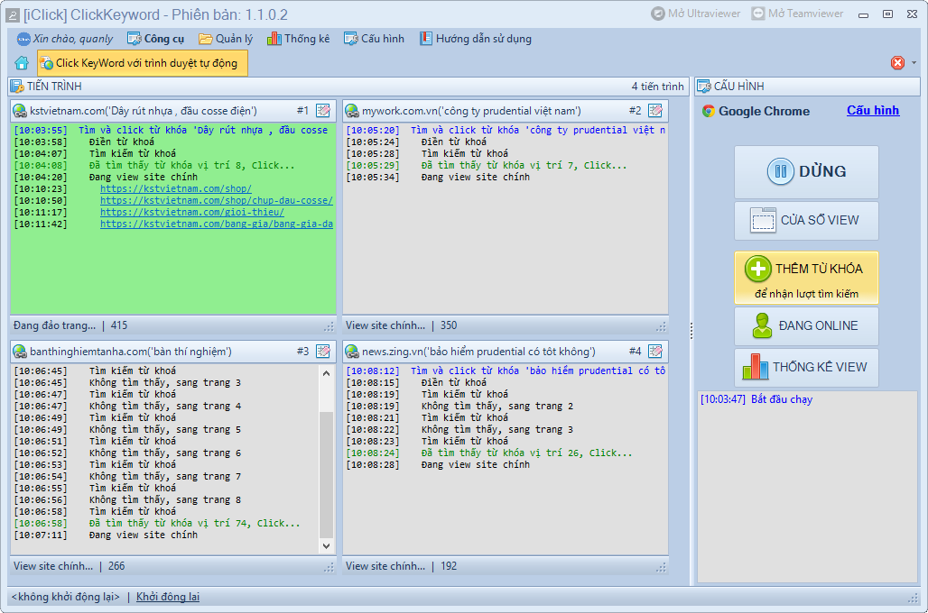The height and width of the screenshot is (613, 928).
Task: Click the TIẾN TRÌNH panel header icon
Action: pyautogui.click(x=17, y=87)
